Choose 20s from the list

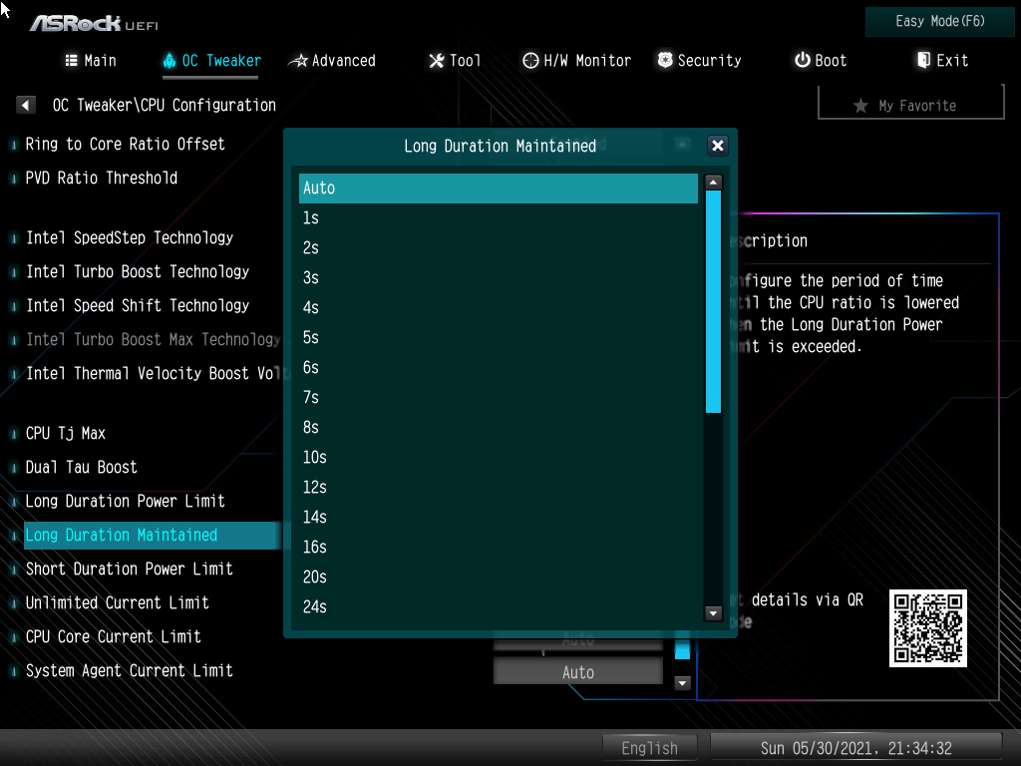point(499,577)
